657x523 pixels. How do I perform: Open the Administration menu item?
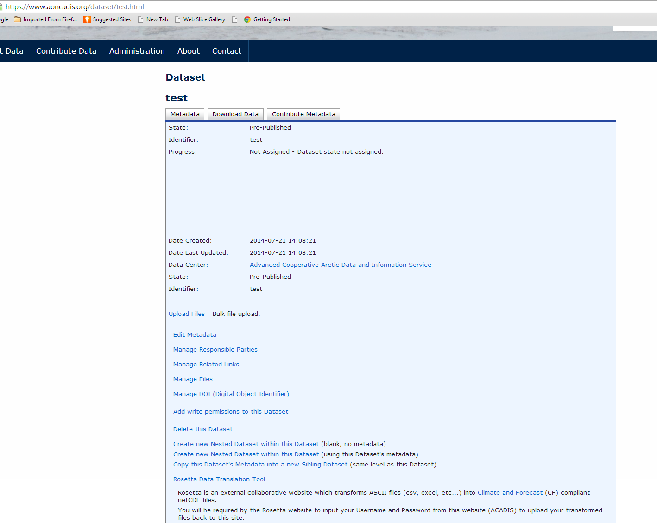[137, 51]
